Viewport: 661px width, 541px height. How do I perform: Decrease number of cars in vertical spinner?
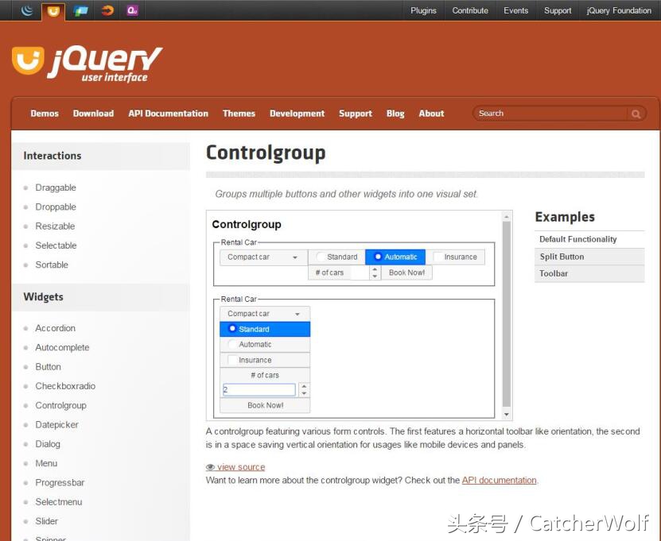pos(304,393)
